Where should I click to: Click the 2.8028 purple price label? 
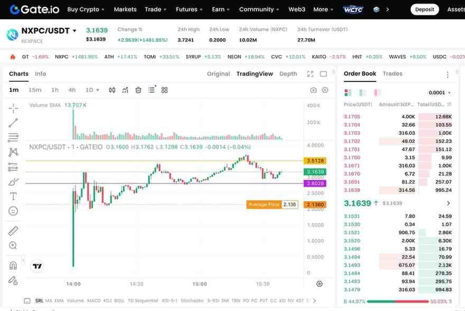[x=315, y=184]
